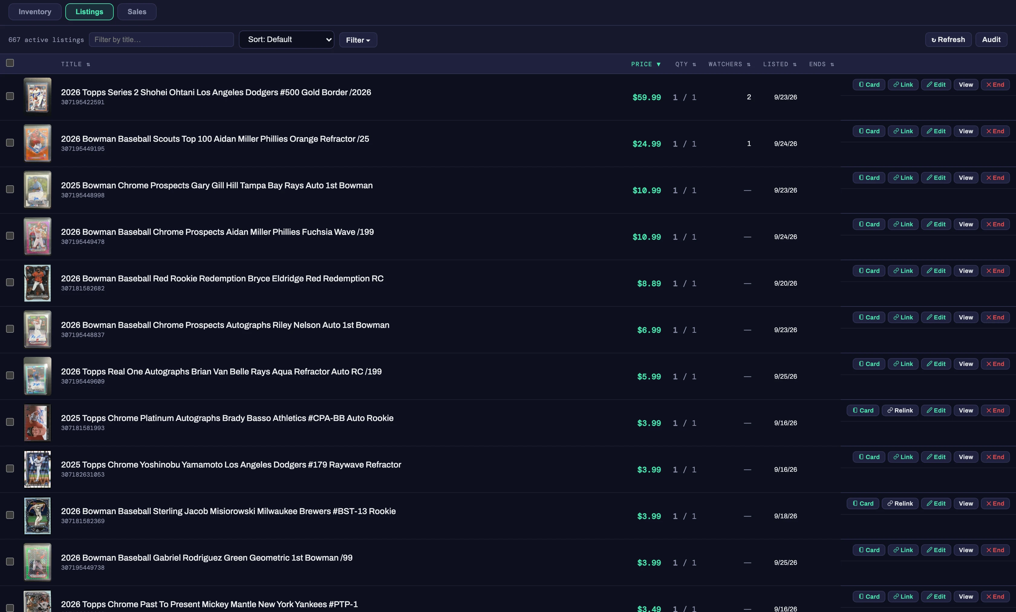Open Card for Shohei Ohtani Gold Border listing
Viewport: 1016px width, 612px height.
[x=868, y=85]
